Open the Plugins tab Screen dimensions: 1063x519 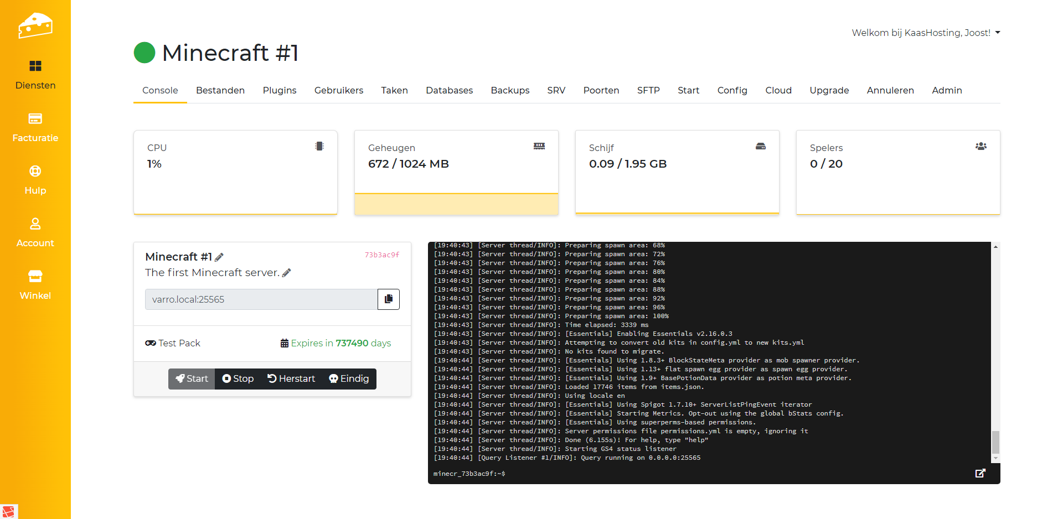point(279,90)
